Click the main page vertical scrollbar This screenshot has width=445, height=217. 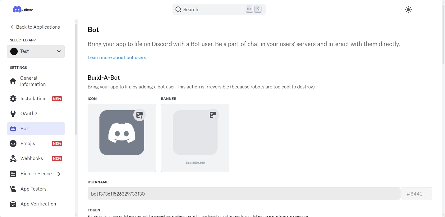coord(443,34)
